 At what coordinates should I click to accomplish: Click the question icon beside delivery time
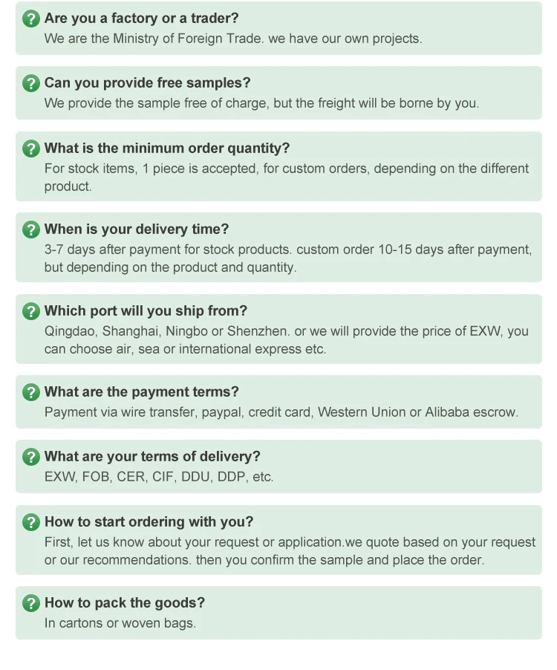click(x=31, y=230)
